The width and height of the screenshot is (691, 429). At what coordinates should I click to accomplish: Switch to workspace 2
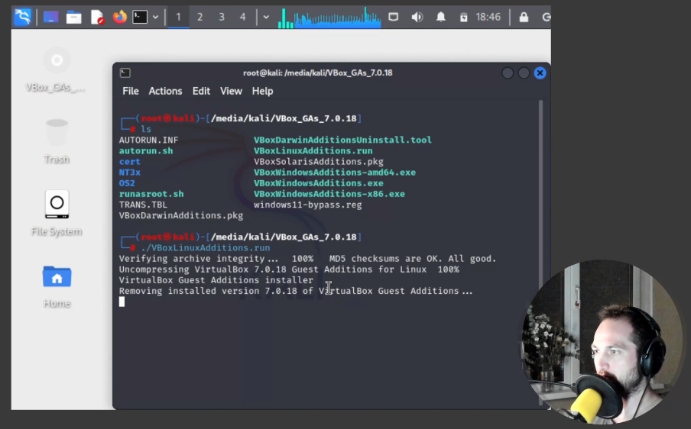[x=200, y=17]
